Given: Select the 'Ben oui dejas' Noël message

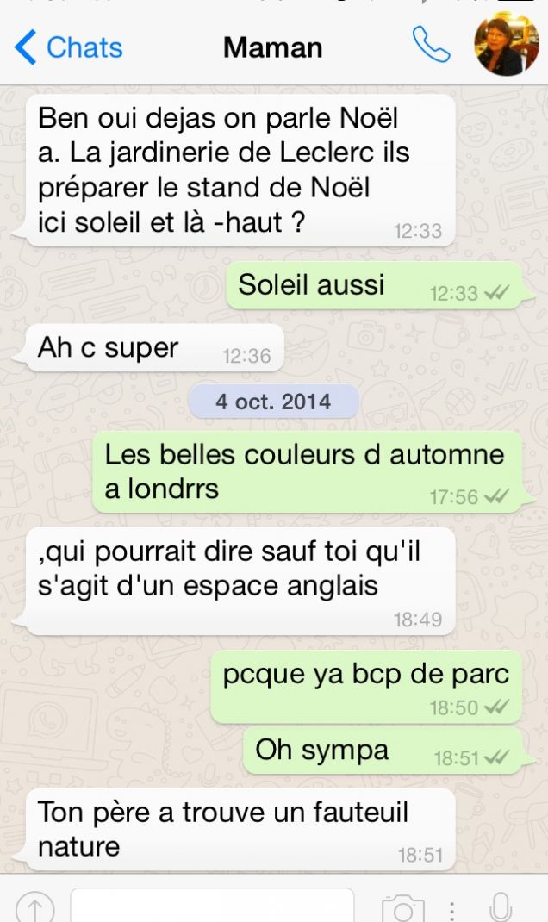Looking at the screenshot, I should (x=240, y=171).
